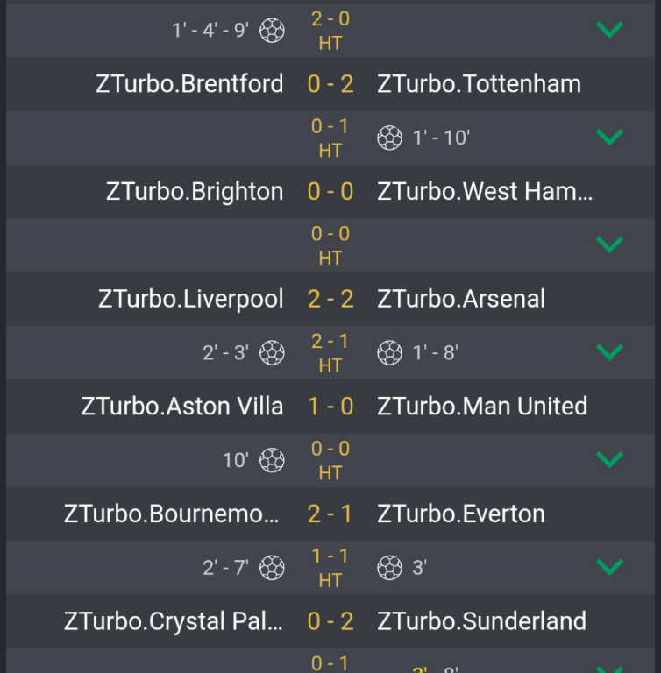Expand the topmost 2 - 0 HT match details

coord(609,30)
